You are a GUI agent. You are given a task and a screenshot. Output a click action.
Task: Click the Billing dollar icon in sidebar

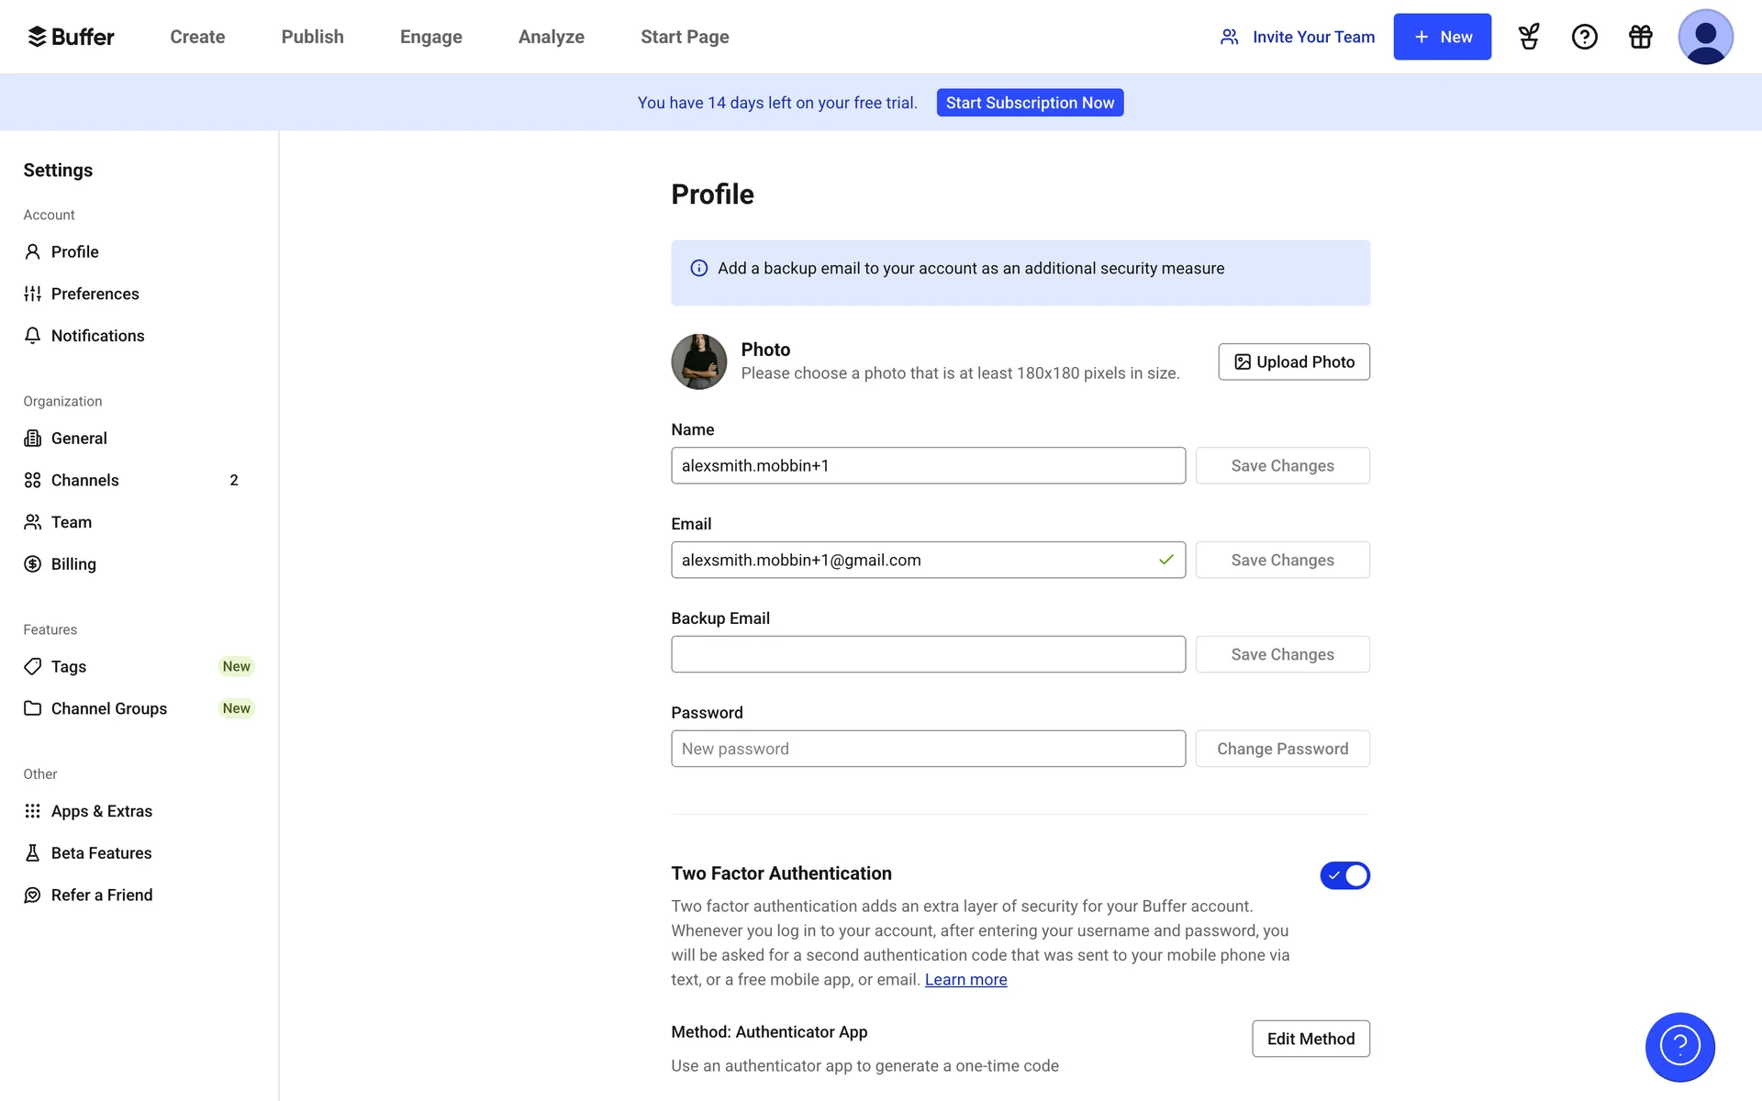[x=33, y=564]
